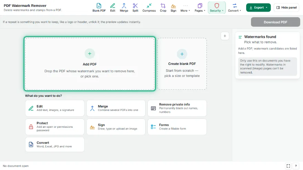Viewport: 303px width, 170px height.
Task: Open the Merge card combining several PDFs
Action: click(x=116, y=108)
